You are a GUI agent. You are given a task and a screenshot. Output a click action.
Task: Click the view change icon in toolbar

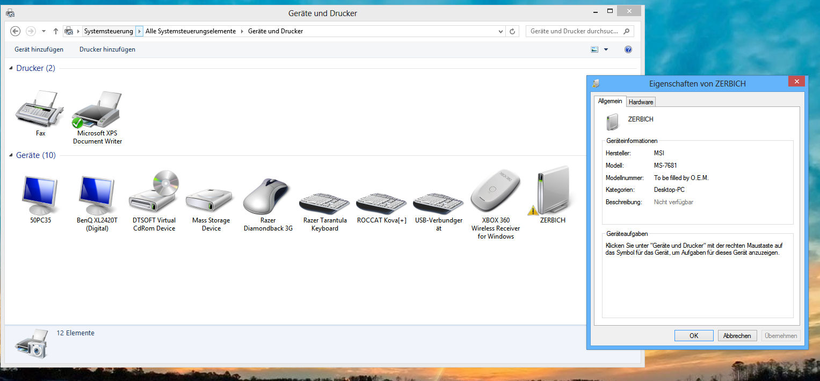pos(594,49)
